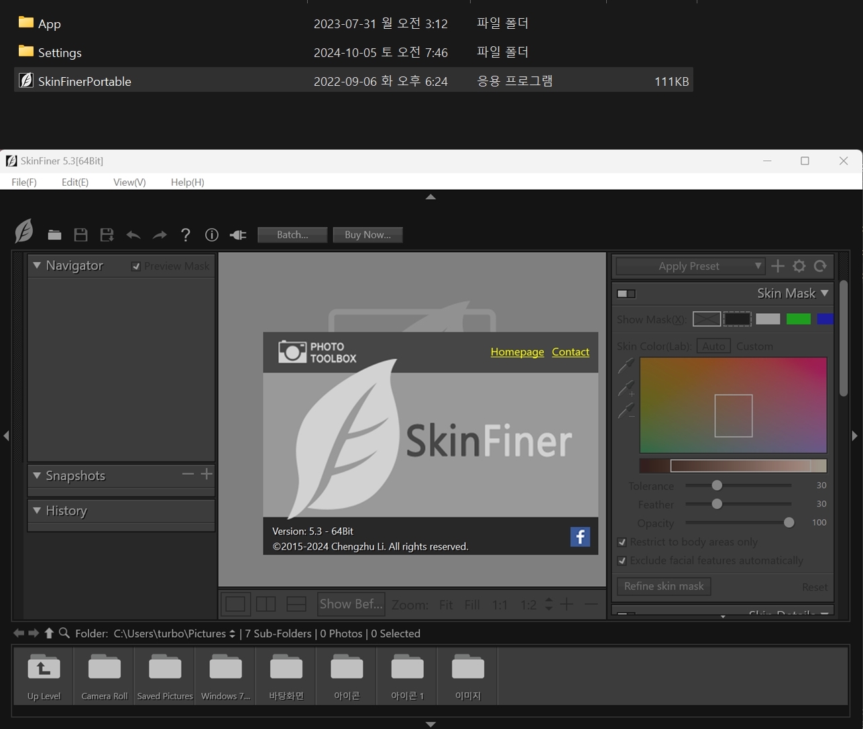The height and width of the screenshot is (729, 863).
Task: Switch the Skin Mask on/off toggle
Action: 626,294
